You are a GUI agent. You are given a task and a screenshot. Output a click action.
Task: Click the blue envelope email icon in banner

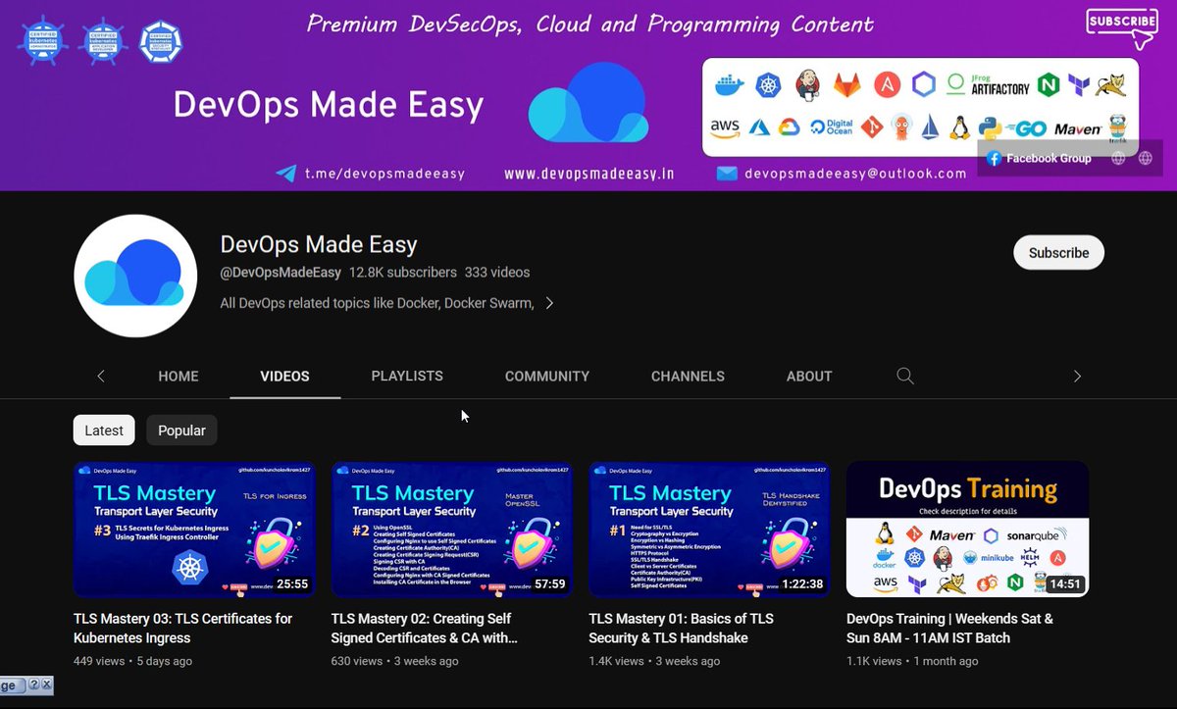[x=727, y=174]
